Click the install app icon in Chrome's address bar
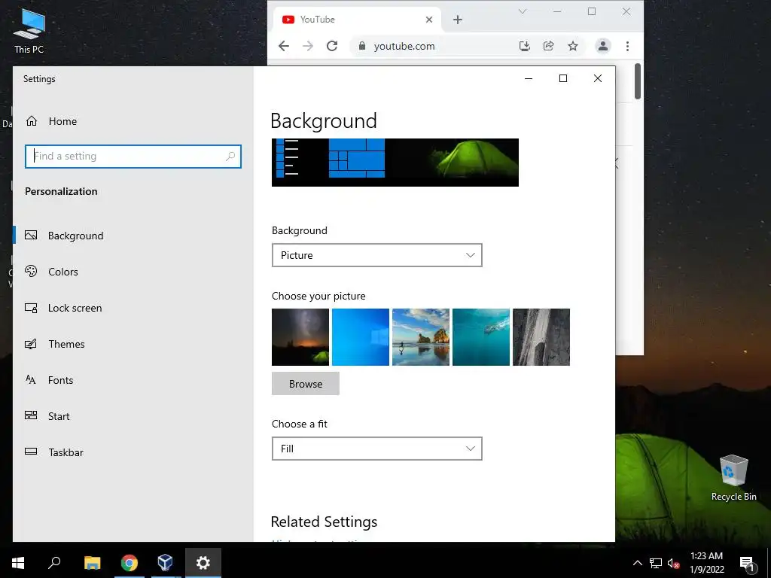Image resolution: width=771 pixels, height=578 pixels. (525, 46)
